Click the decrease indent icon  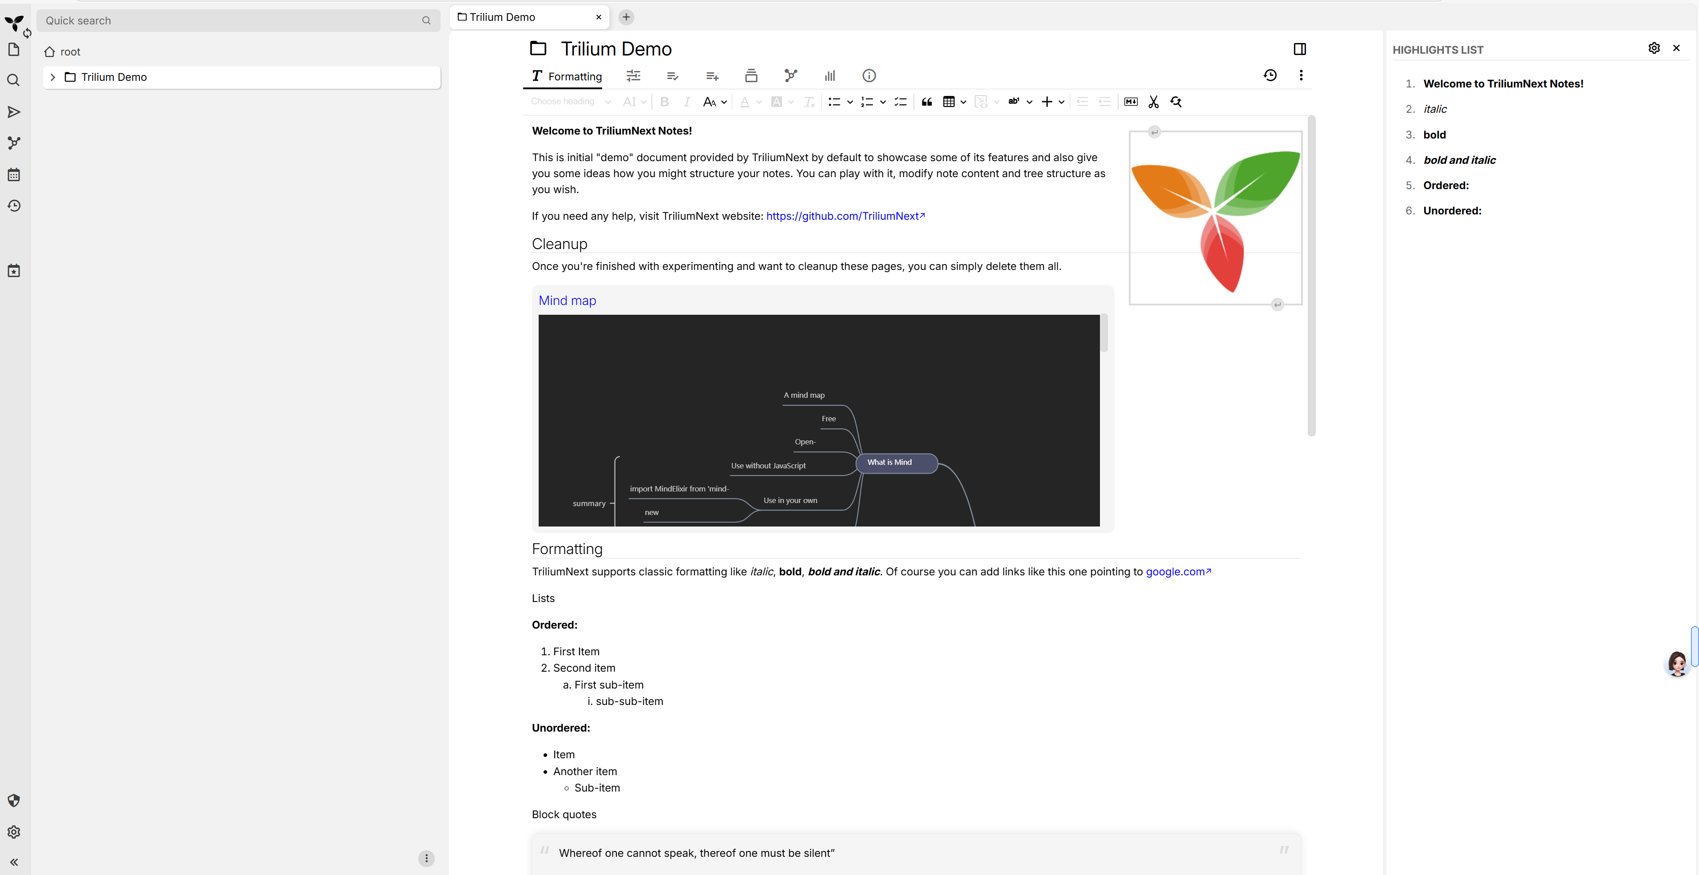pyautogui.click(x=1082, y=102)
